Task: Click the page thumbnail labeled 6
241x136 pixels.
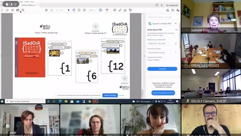Action: [x=87, y=66]
